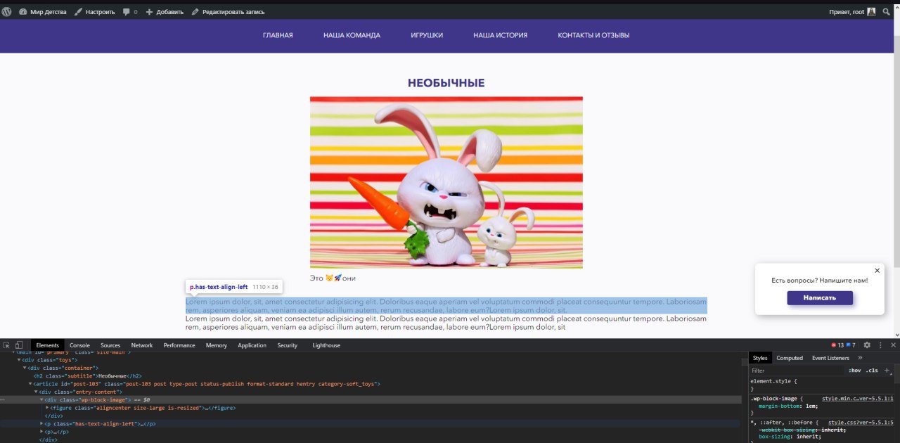Click the styles Filter input field
900x443 pixels.
pos(797,371)
